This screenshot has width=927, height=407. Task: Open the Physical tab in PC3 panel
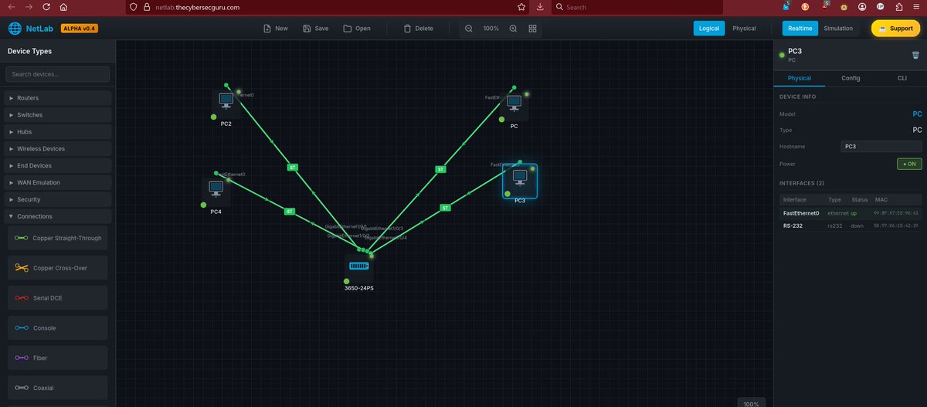(799, 78)
